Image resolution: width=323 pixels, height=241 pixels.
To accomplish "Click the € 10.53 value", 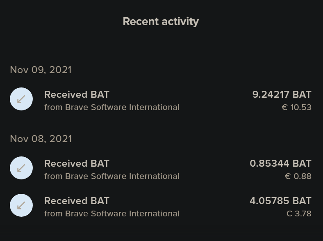I will (x=296, y=107).
